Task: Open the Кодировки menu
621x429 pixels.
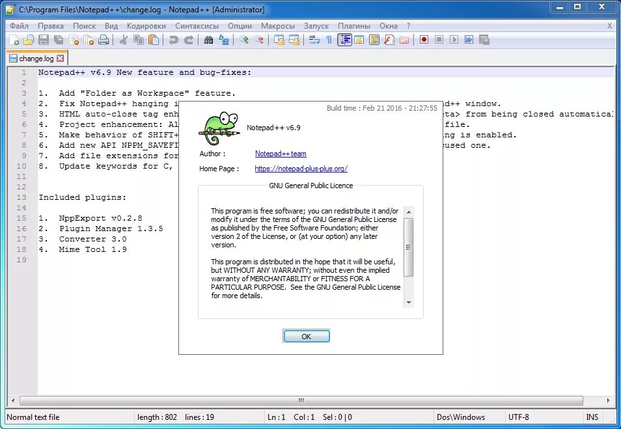Action: pyautogui.click(x=146, y=26)
